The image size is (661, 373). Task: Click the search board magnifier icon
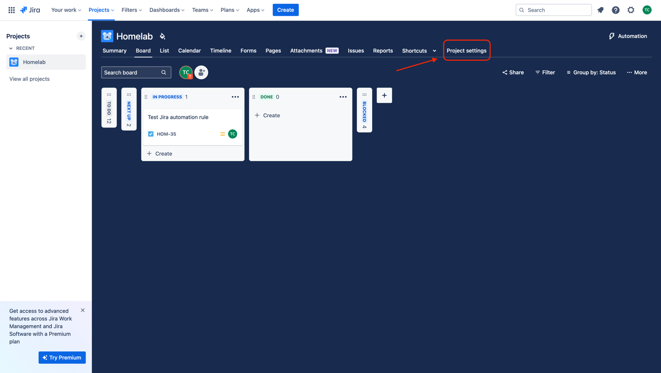tap(164, 73)
